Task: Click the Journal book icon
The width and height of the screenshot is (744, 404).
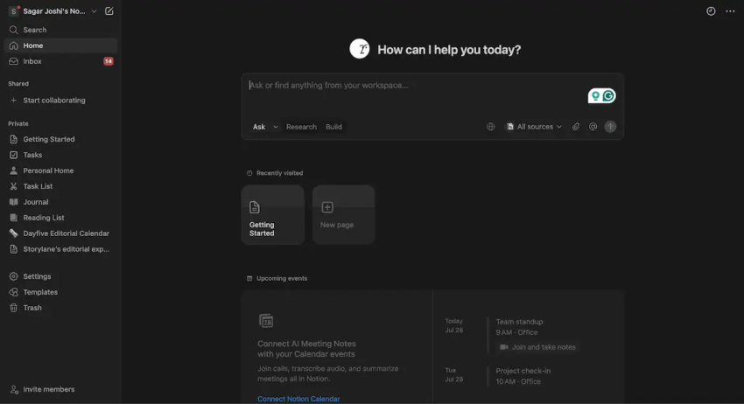Action: [x=14, y=201]
